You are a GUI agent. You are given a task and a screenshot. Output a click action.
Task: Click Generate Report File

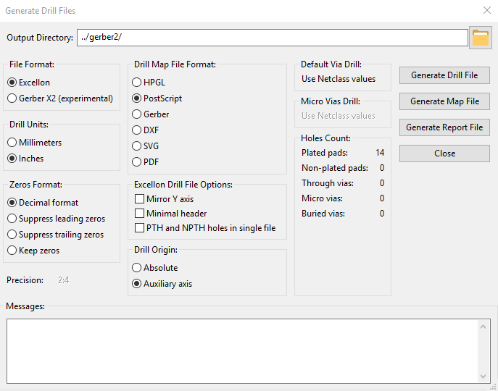coord(444,127)
